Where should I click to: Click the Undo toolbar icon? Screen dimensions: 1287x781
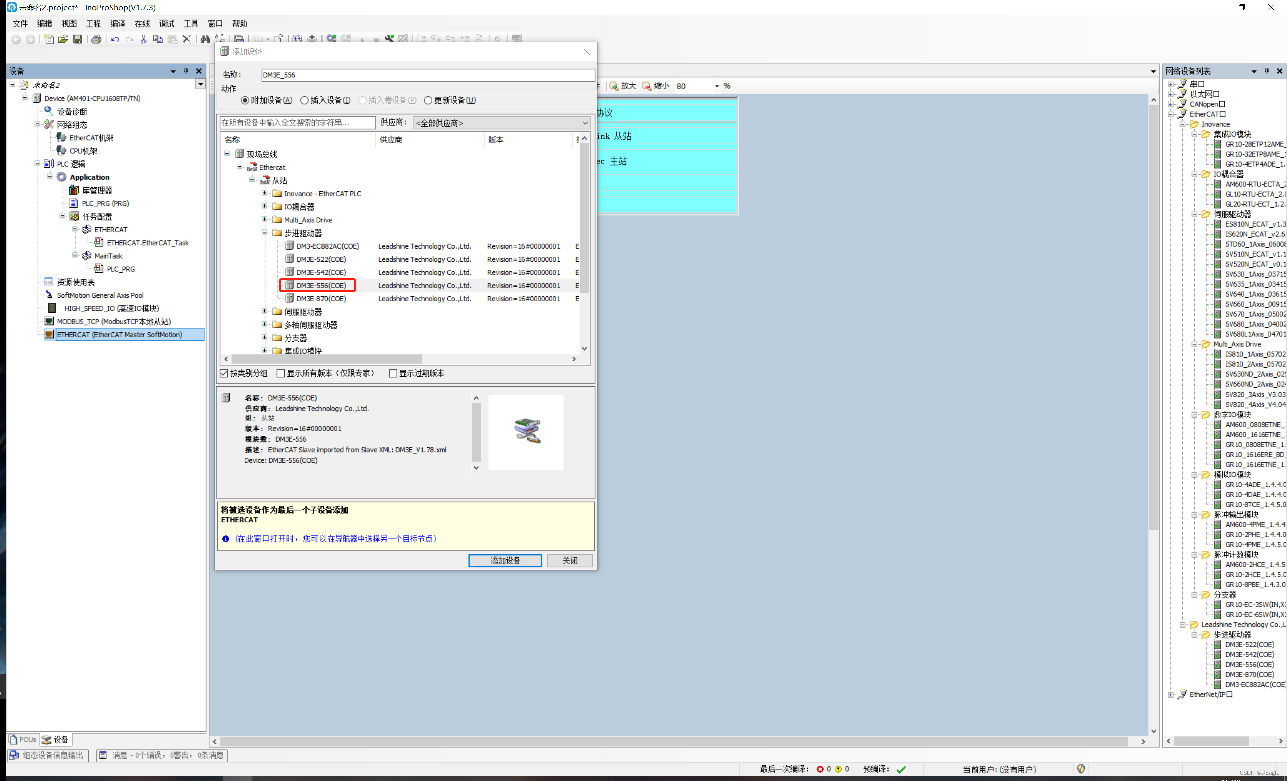tap(115, 39)
